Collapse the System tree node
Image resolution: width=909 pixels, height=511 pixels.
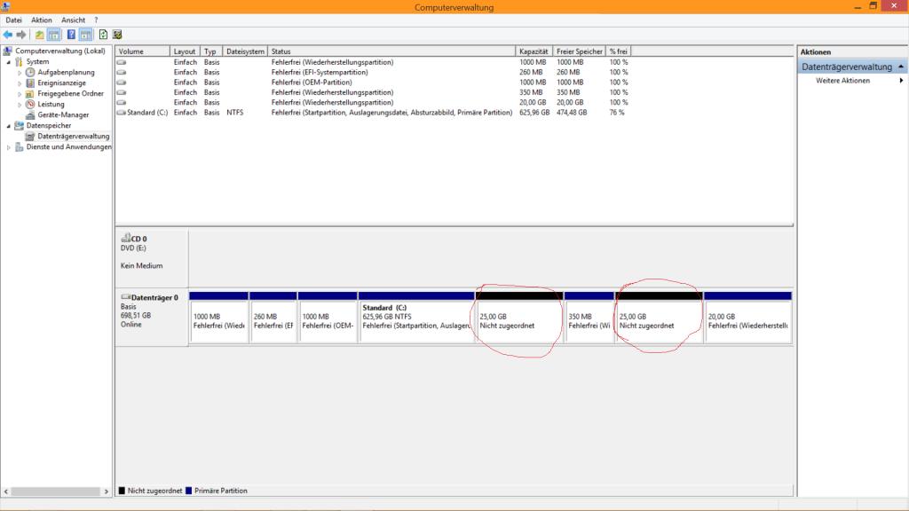(9, 62)
